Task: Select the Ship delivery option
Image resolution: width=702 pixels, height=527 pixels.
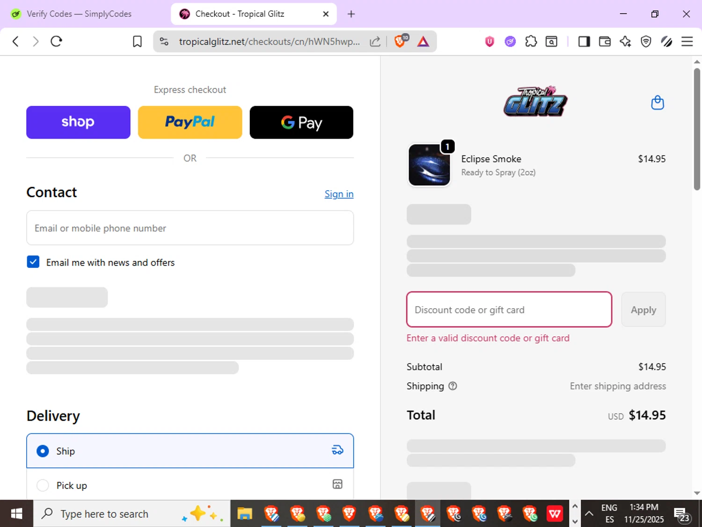Action: click(x=190, y=451)
